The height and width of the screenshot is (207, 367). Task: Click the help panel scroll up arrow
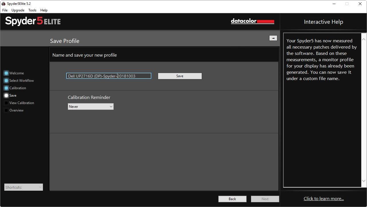tap(364, 39)
